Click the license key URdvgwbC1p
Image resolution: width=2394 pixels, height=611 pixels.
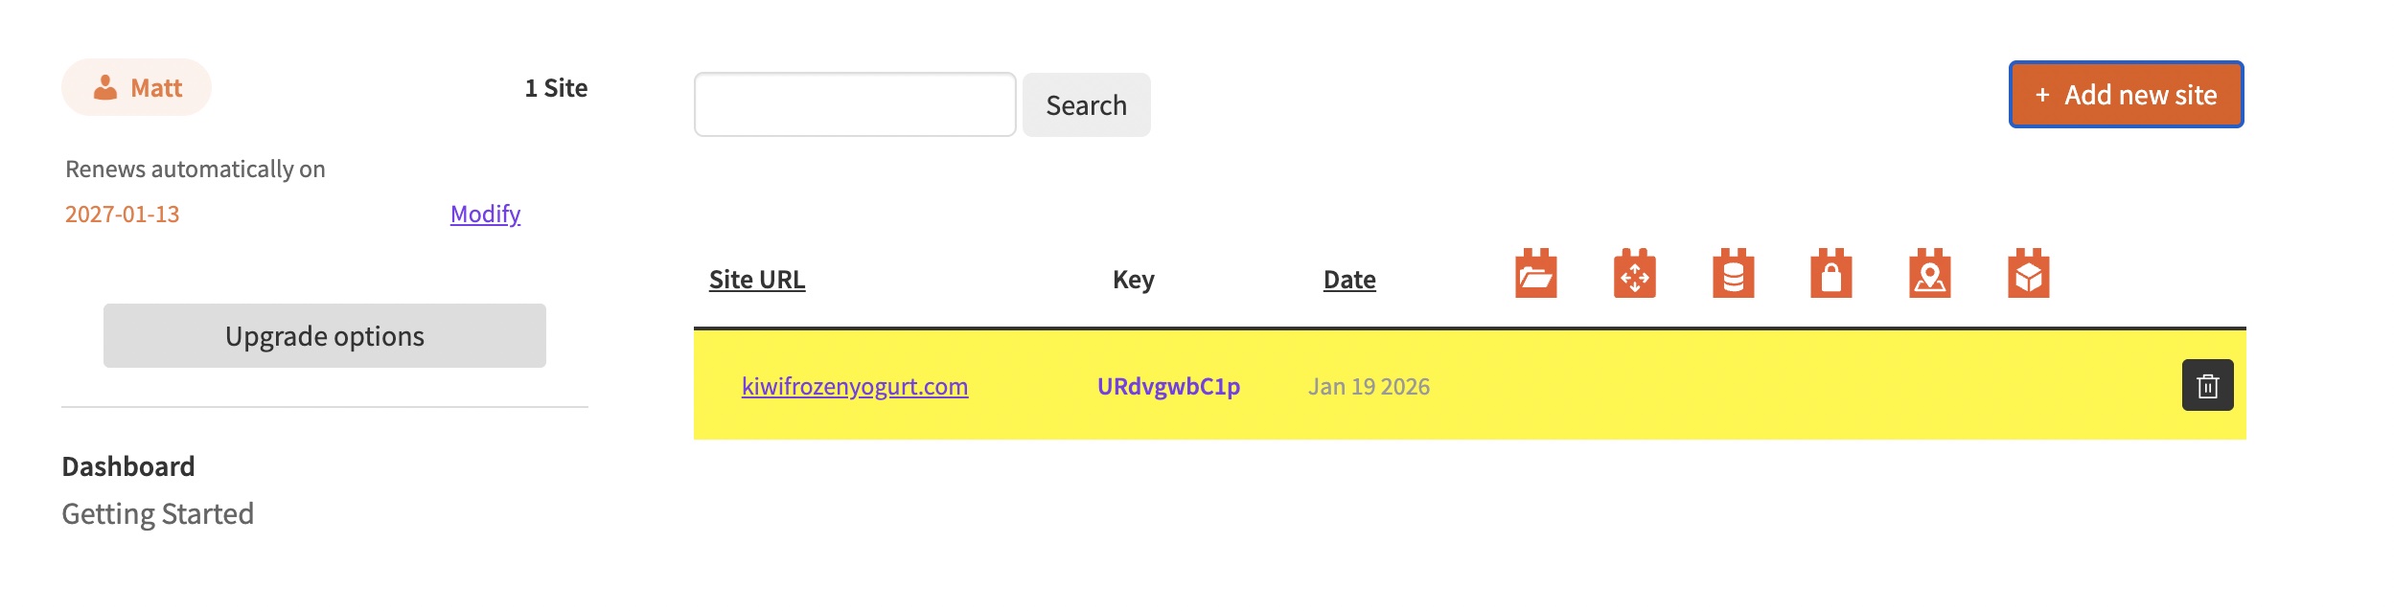pyautogui.click(x=1168, y=386)
